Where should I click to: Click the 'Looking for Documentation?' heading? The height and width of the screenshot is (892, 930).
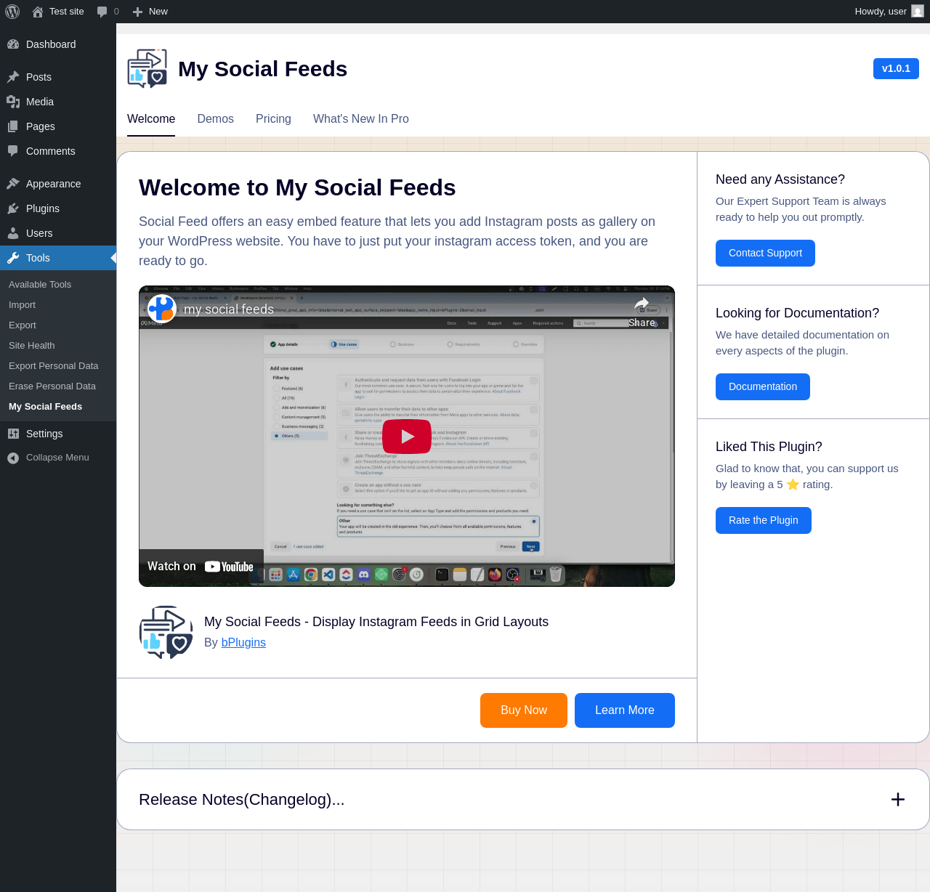pyautogui.click(x=797, y=313)
